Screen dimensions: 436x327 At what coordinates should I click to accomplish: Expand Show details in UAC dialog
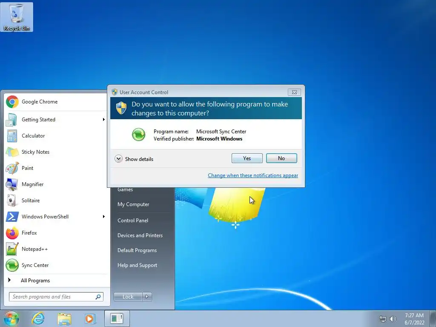click(134, 159)
